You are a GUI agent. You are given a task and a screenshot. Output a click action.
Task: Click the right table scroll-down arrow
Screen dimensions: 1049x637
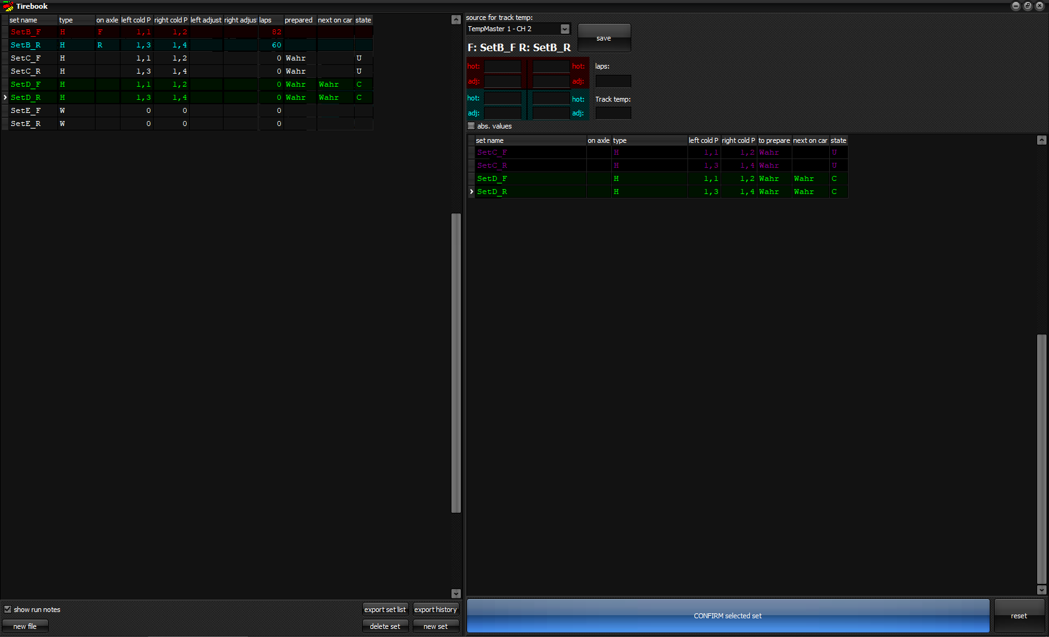coord(1041,590)
